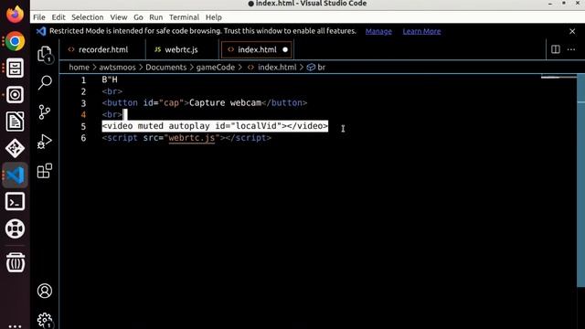Viewport: 585px width, 329px height.
Task: Click the minimap overview
Action: (558, 78)
